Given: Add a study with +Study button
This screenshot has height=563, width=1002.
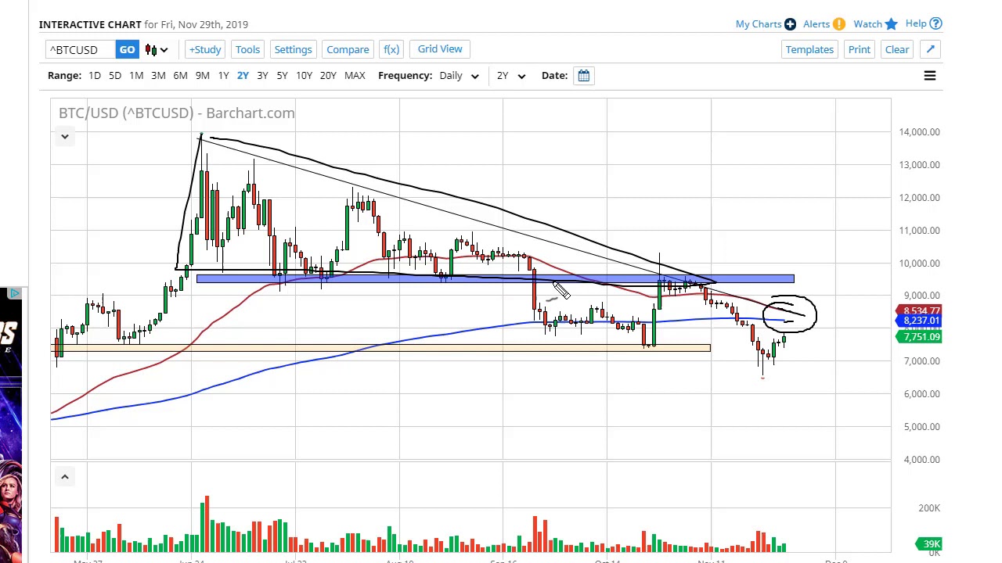Looking at the screenshot, I should [x=204, y=49].
